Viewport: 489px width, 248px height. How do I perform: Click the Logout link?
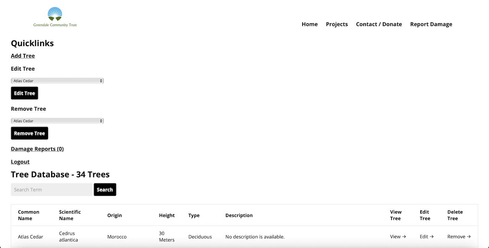[x=20, y=162]
